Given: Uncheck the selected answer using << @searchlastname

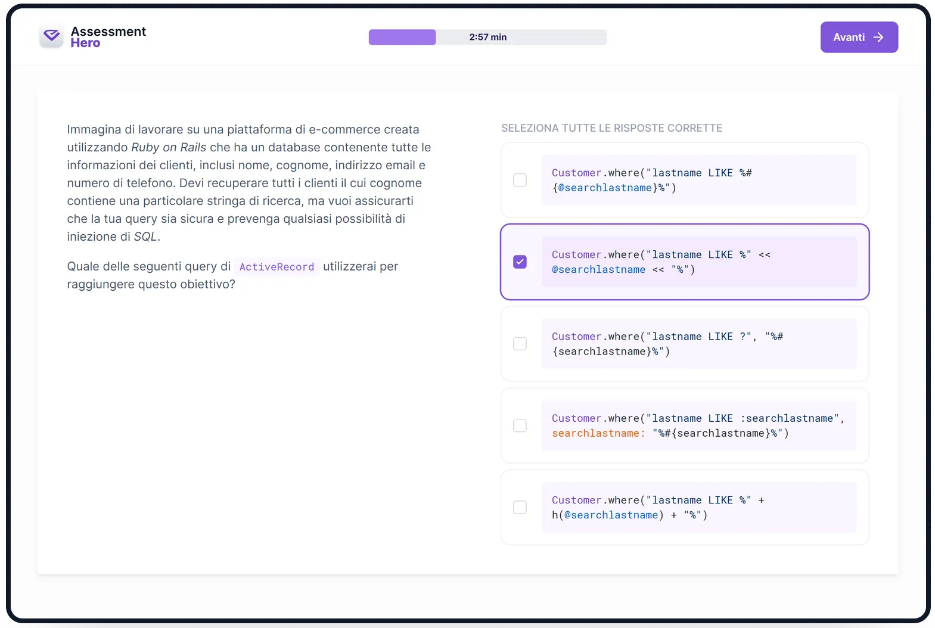Looking at the screenshot, I should click(520, 262).
